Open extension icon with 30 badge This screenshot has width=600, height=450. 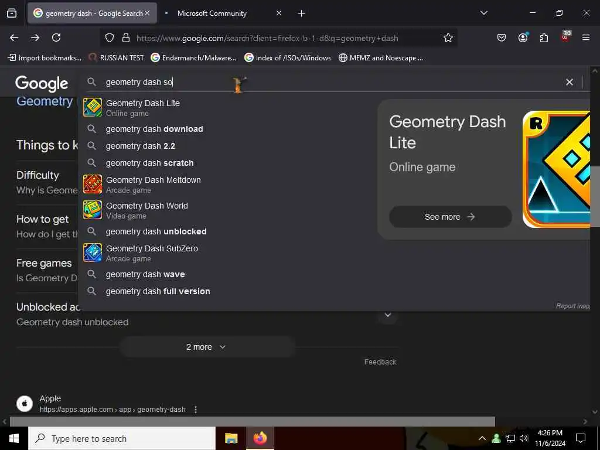point(565,36)
